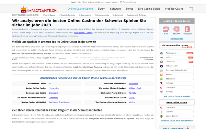The image size is (206, 129).
Task: Open Kirolbet link in ranking table
Action: (132, 102)
